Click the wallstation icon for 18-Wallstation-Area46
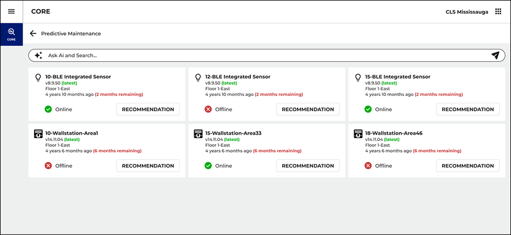Image resolution: width=511 pixels, height=235 pixels. pyautogui.click(x=358, y=134)
